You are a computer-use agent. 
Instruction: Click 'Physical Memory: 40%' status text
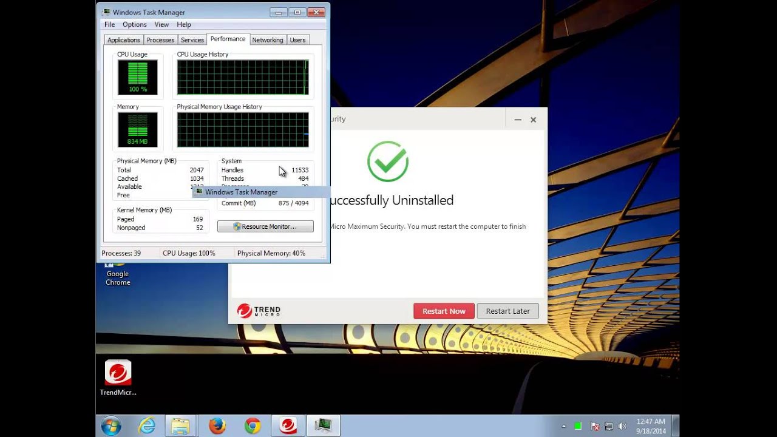pyautogui.click(x=271, y=253)
